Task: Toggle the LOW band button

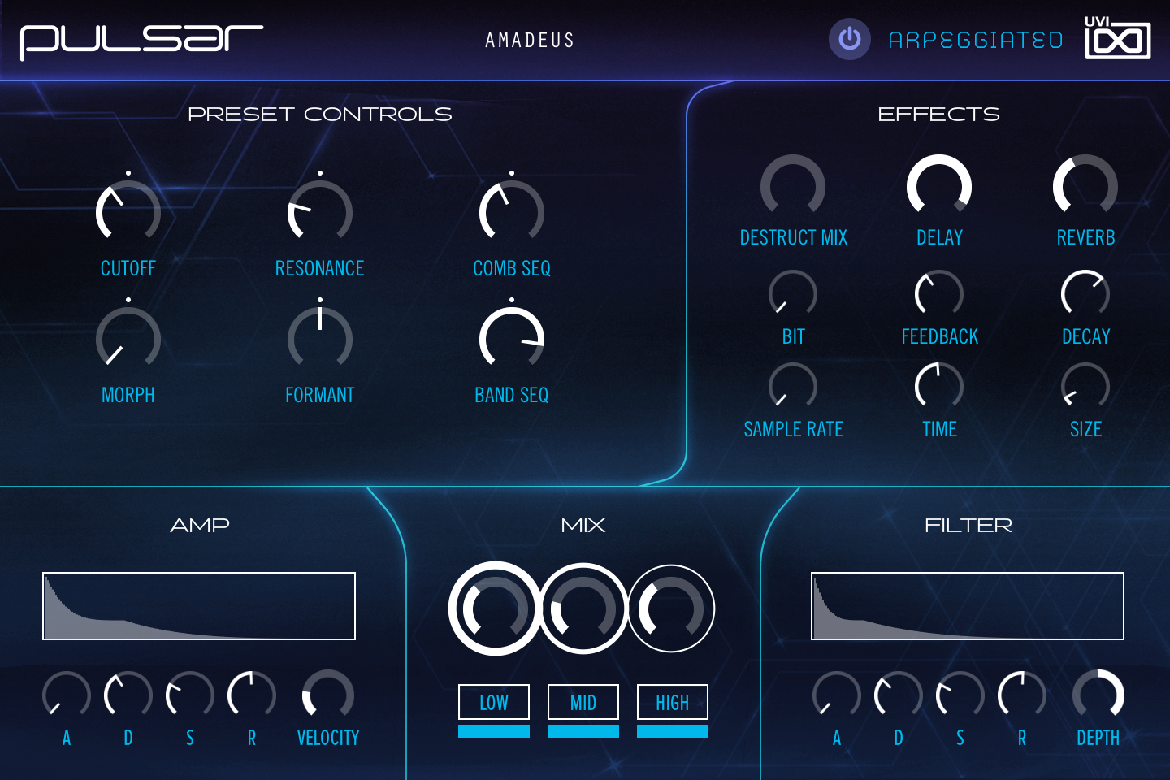Action: click(x=494, y=702)
